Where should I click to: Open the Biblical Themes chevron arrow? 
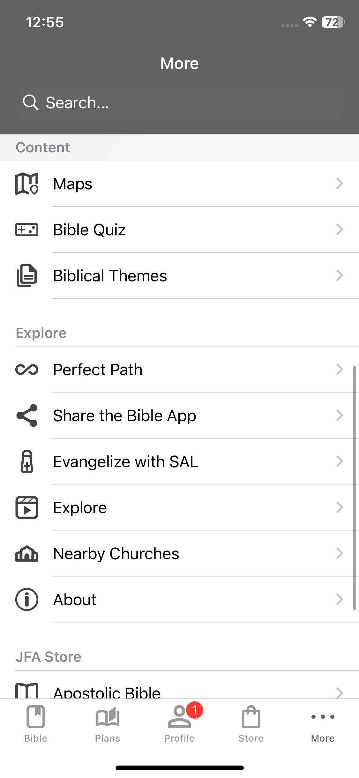pos(340,276)
